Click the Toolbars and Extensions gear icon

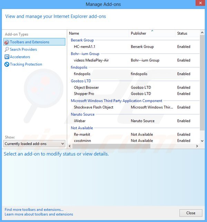(7, 42)
